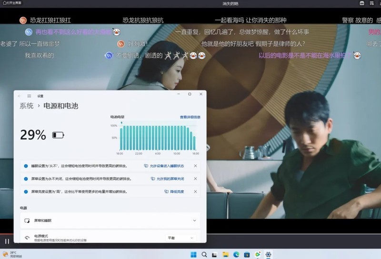The height and width of the screenshot is (259, 381).
Task: Click the info icon of brightness recommendation
Action: coord(26,192)
